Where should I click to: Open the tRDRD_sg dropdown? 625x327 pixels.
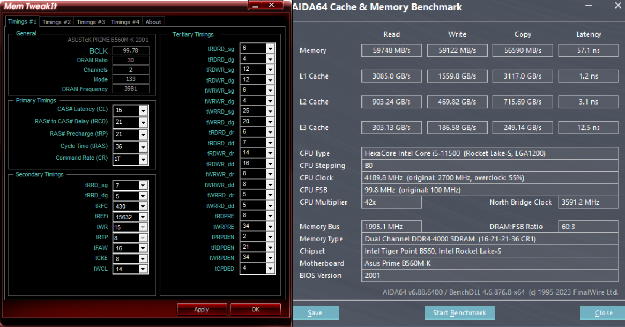(x=270, y=48)
